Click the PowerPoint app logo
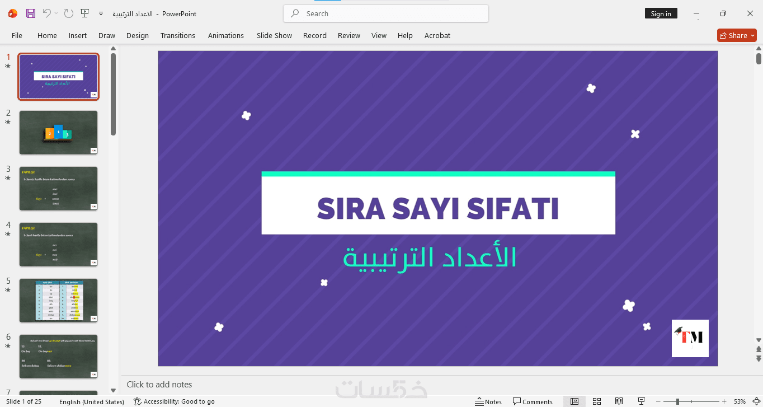The width and height of the screenshot is (763, 407). [x=13, y=13]
